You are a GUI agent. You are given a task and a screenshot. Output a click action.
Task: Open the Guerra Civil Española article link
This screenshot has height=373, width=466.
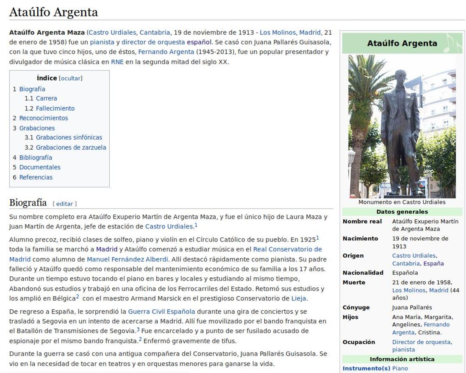pyautogui.click(x=161, y=312)
